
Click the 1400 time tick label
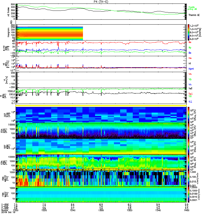[186, 210]
